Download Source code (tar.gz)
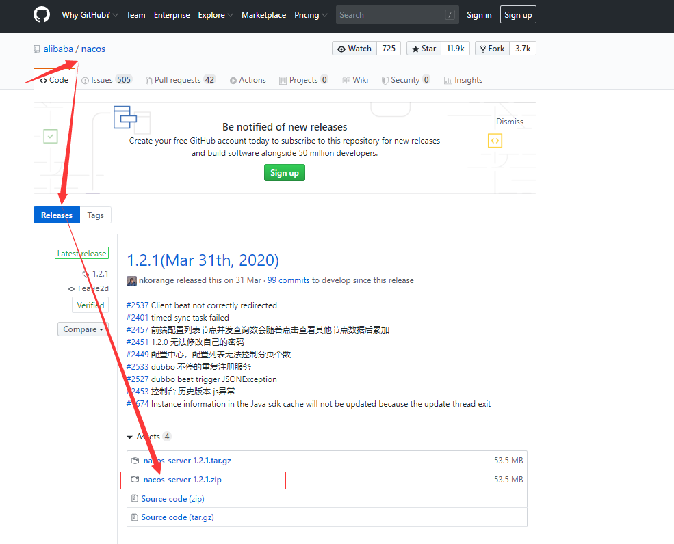The height and width of the screenshot is (544, 674). 177,517
